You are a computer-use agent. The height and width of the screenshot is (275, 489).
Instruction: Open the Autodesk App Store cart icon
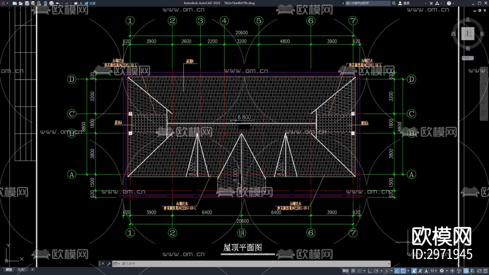click(x=431, y=3)
